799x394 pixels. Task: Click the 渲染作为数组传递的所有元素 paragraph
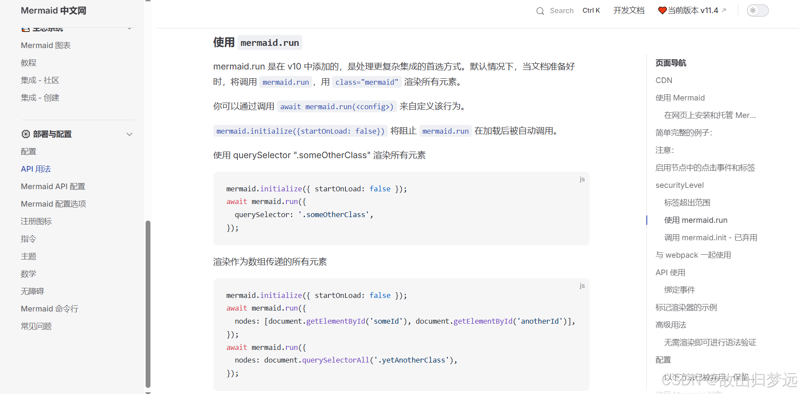(270, 262)
